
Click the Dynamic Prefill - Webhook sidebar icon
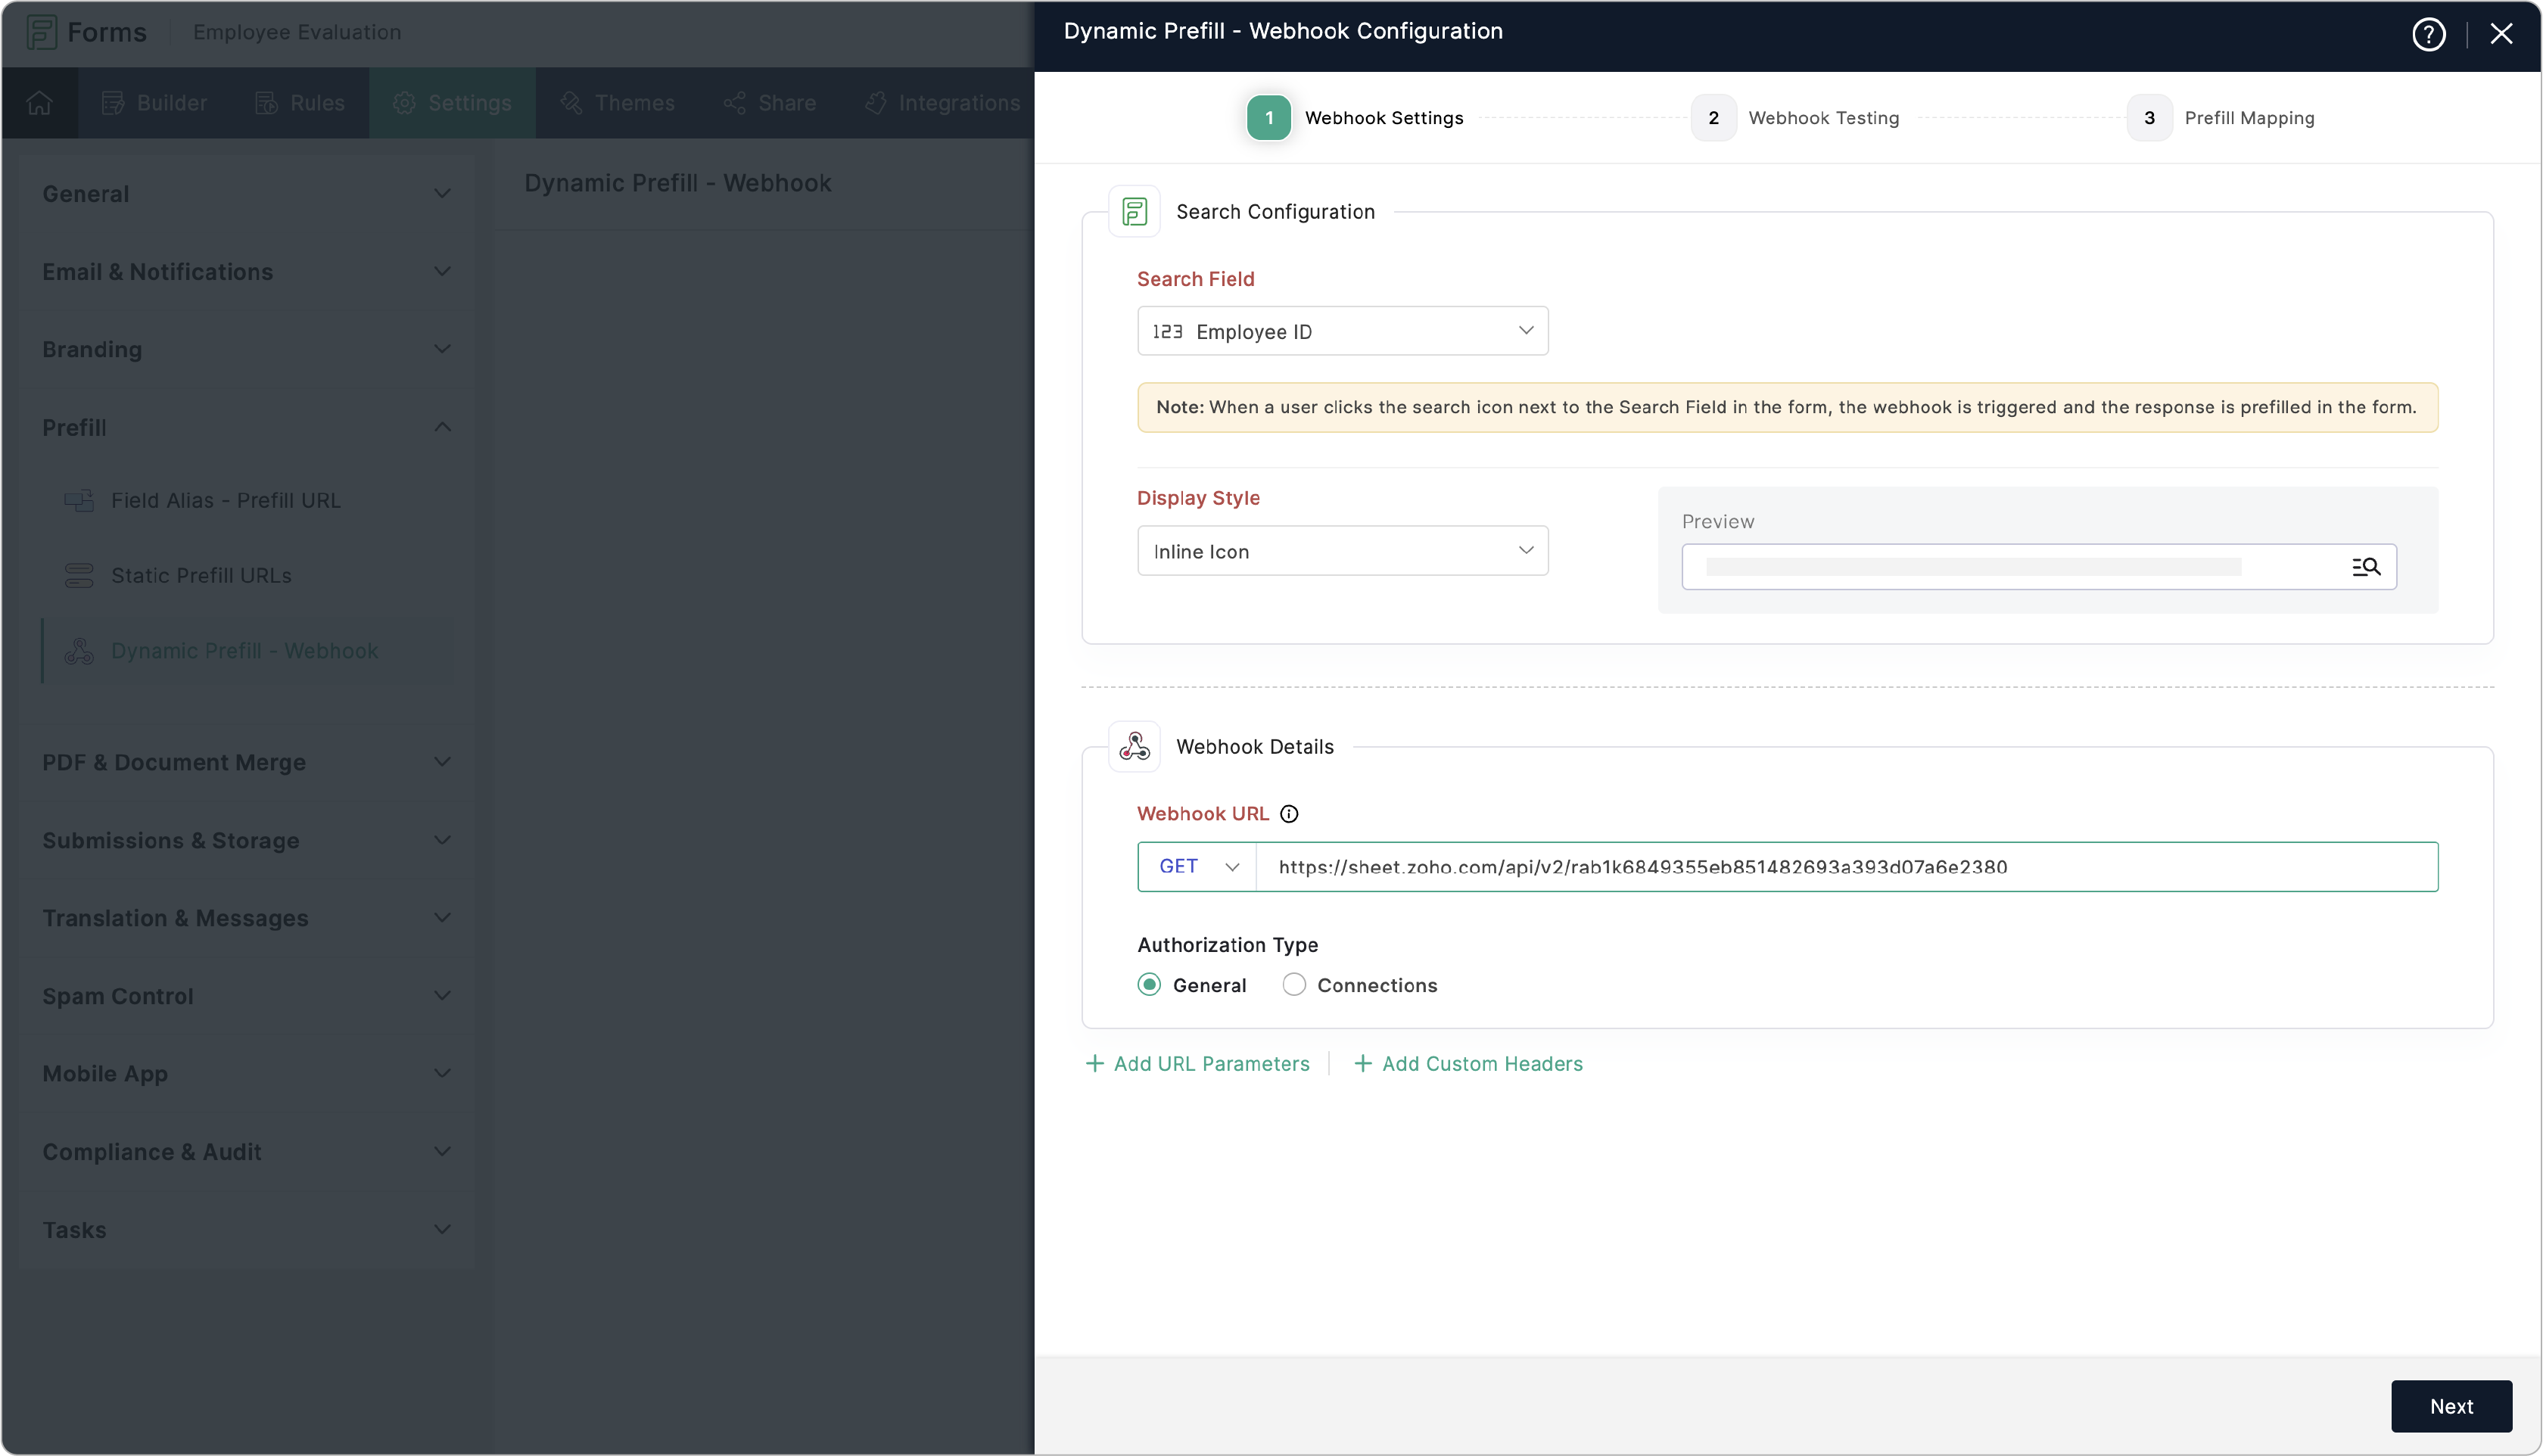79,650
